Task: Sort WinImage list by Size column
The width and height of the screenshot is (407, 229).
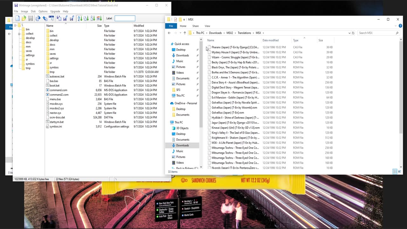Action: pos(99,26)
